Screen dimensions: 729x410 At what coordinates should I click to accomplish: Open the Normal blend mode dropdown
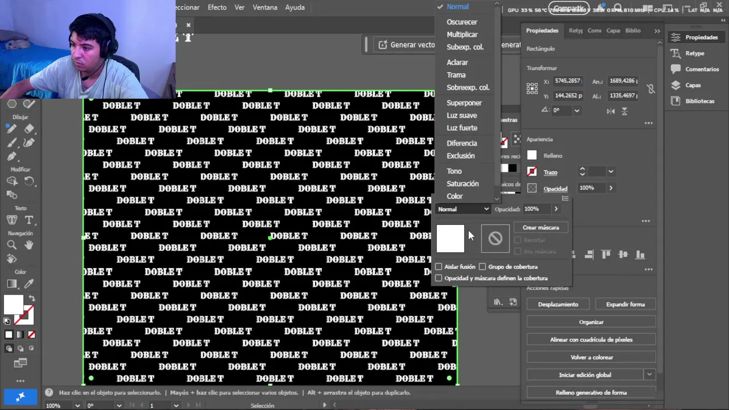[x=463, y=209]
